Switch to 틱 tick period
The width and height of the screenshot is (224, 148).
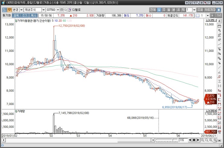coord(183,10)
